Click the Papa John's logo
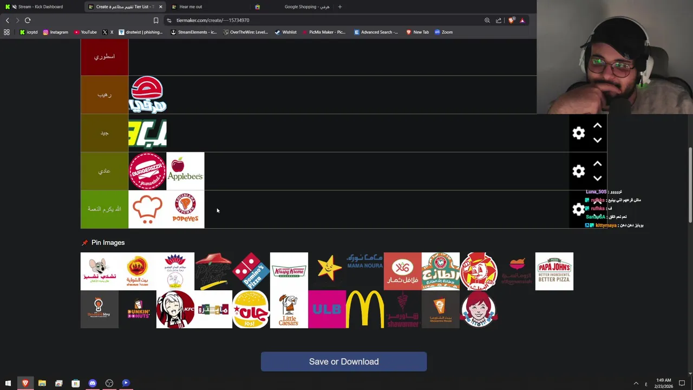Screen dimensions: 693x390 click(x=554, y=271)
